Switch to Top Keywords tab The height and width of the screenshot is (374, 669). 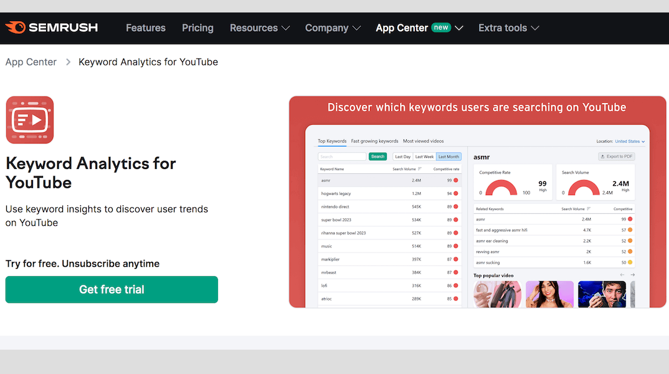(x=332, y=141)
